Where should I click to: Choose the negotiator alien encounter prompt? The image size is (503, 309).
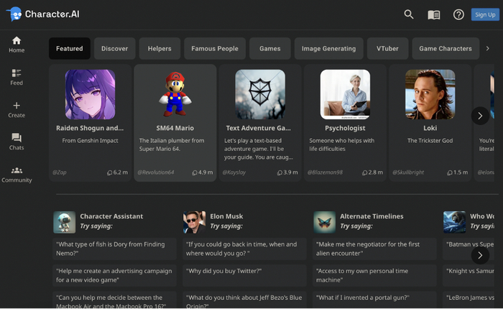tap(374, 249)
